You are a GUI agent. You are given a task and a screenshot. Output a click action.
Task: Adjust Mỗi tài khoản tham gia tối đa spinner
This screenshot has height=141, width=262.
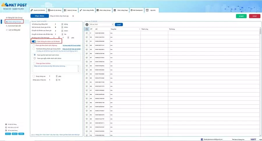[62, 27]
